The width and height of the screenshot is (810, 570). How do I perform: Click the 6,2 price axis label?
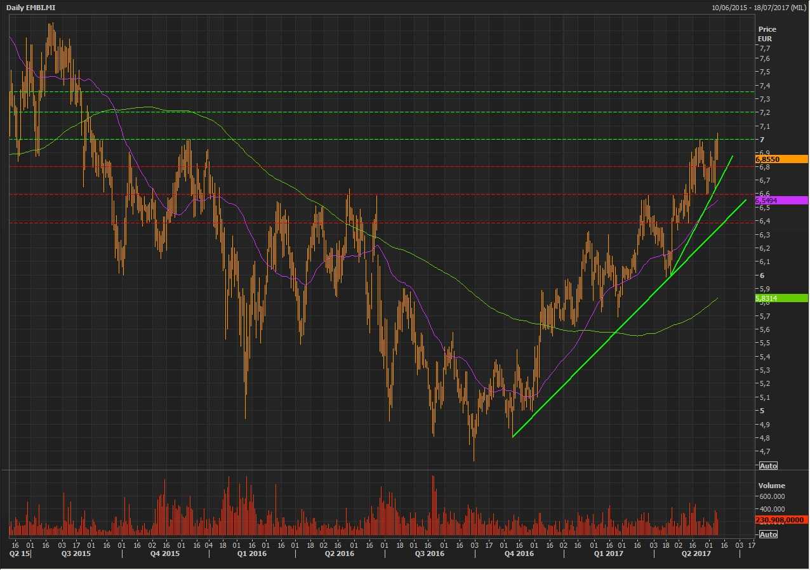pyautogui.click(x=764, y=248)
